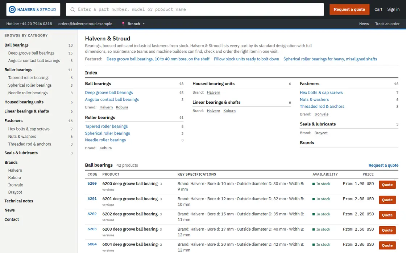Image resolution: width=406 pixels, height=253 pixels.
Task: Open Track an order
Action: point(388,24)
